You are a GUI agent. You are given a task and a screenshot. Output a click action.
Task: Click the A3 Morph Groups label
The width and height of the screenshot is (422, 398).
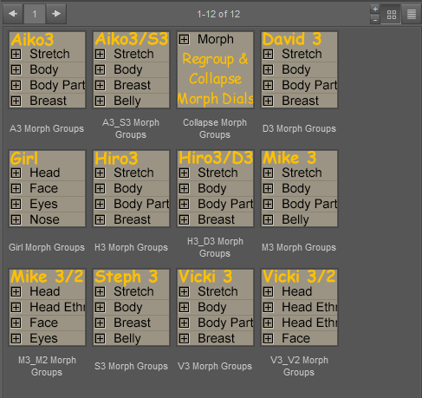47,128
